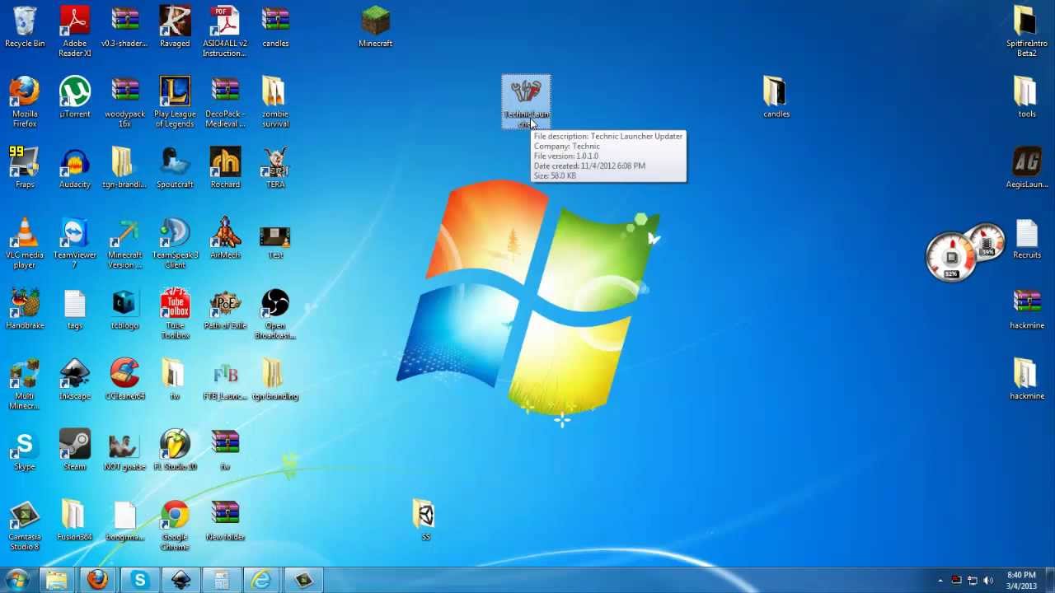Select the tcblogo file icon

click(125, 309)
